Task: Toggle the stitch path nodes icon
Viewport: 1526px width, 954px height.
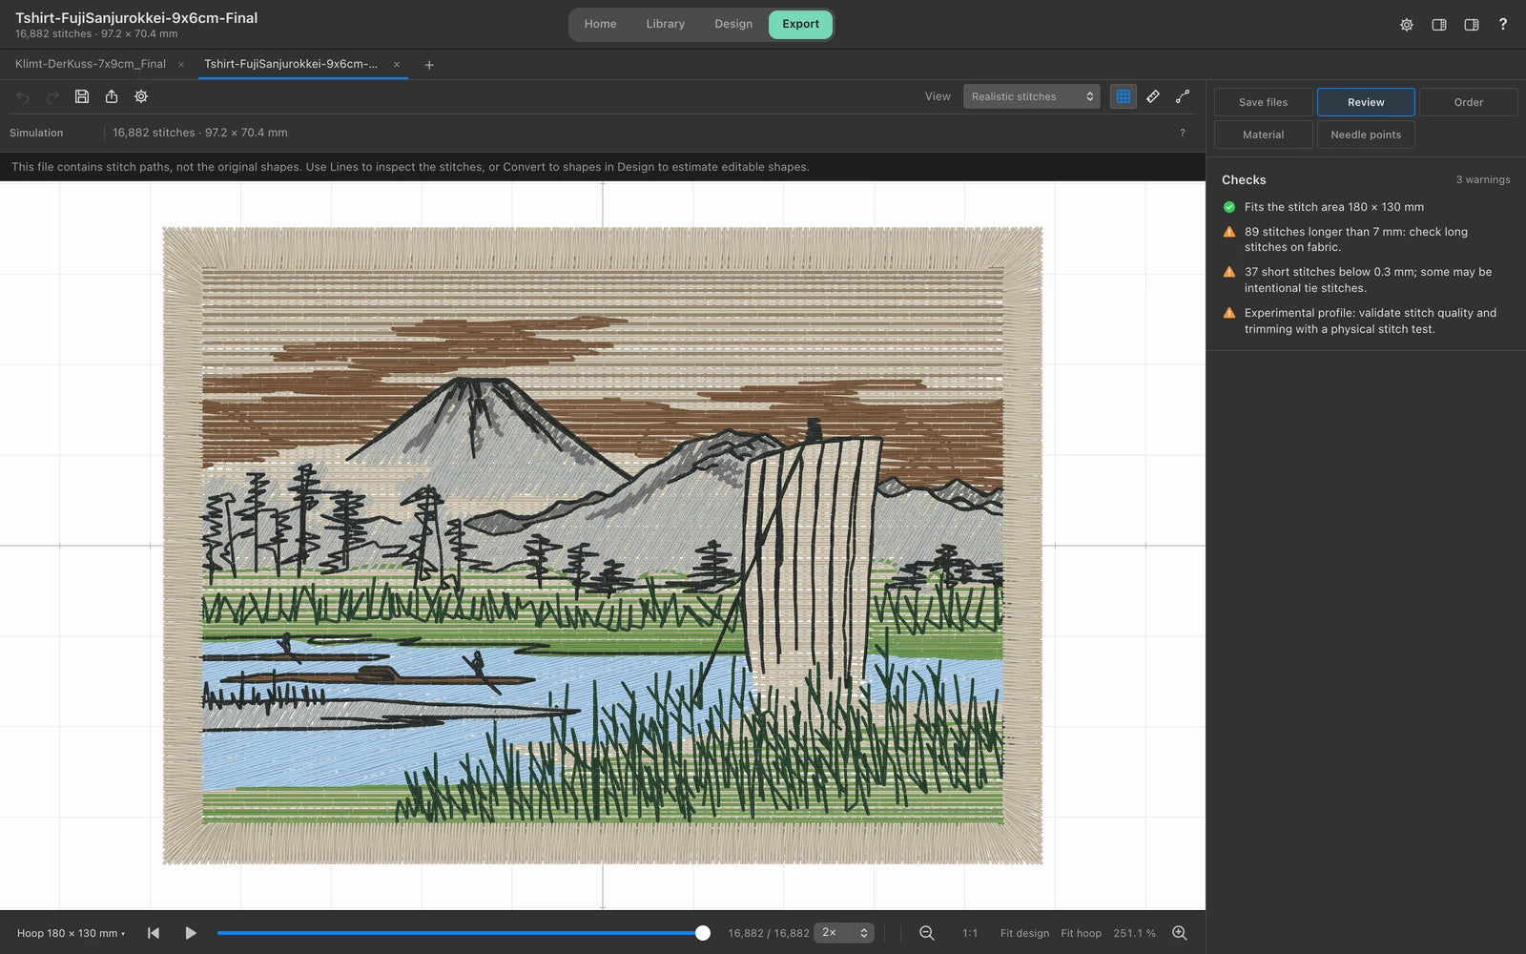Action: (1183, 96)
